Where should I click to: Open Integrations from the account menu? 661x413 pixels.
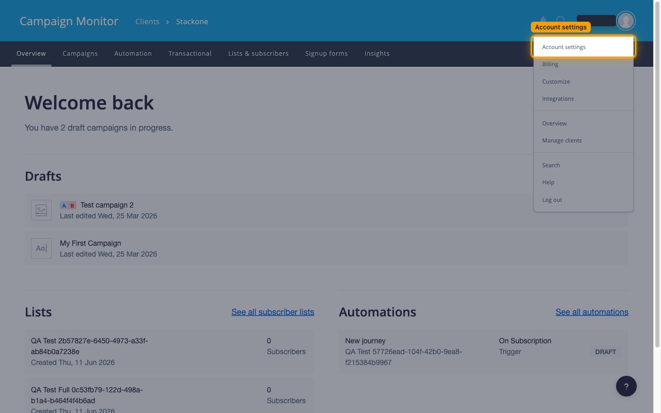584,99
